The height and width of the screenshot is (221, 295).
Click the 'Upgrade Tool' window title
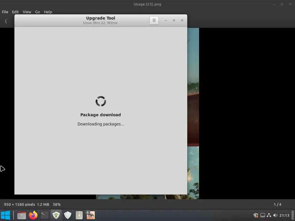tap(101, 18)
